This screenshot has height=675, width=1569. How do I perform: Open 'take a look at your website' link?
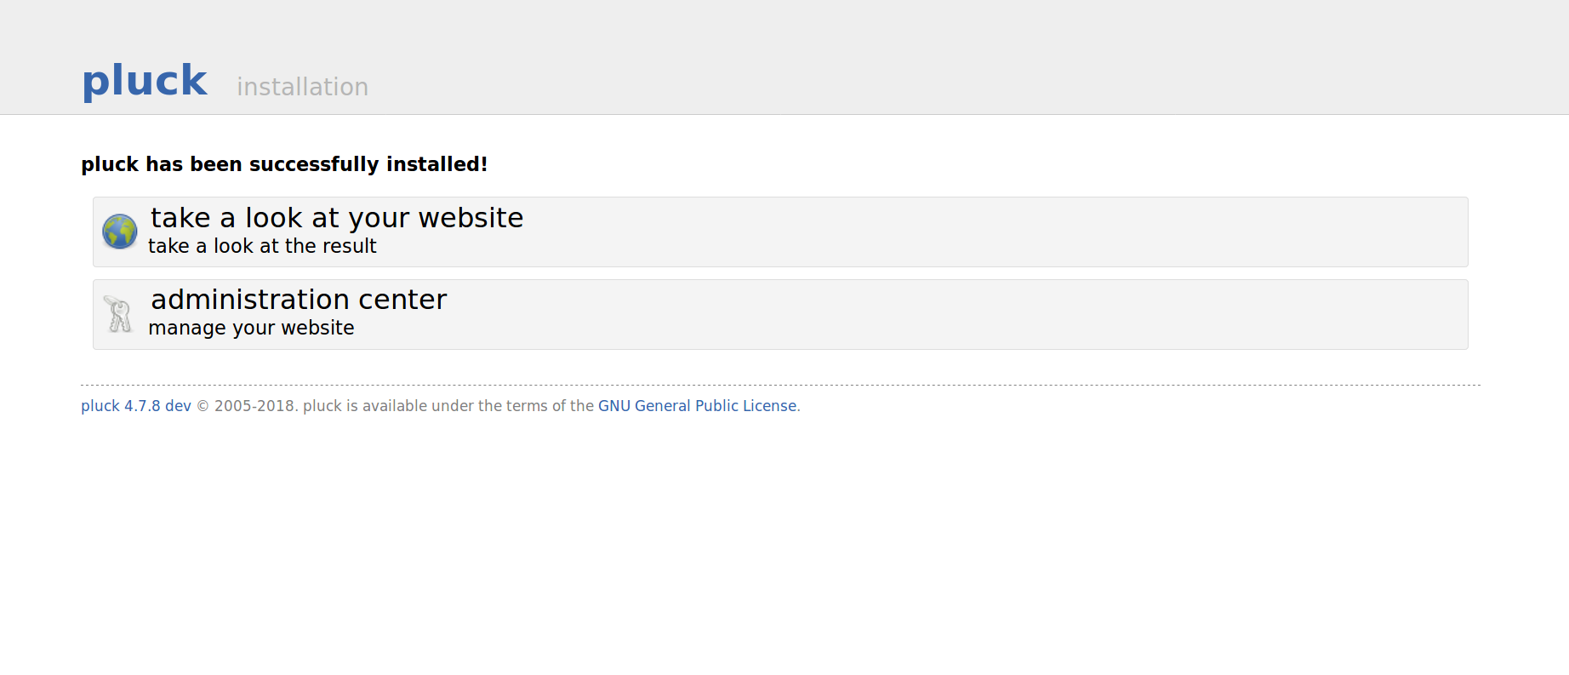click(x=337, y=218)
